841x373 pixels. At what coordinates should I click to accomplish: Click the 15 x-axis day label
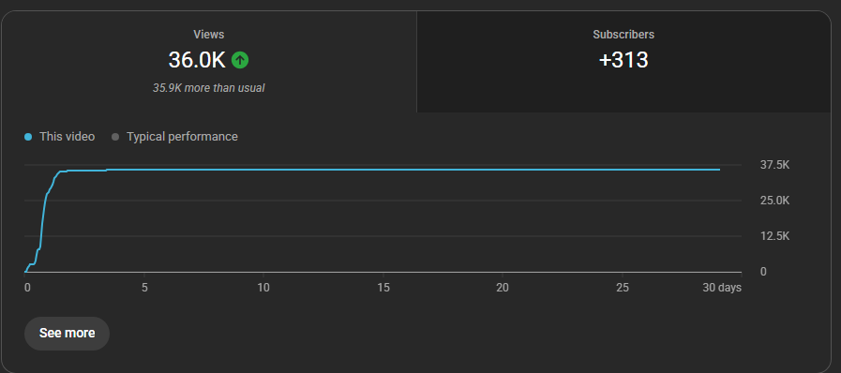click(383, 288)
